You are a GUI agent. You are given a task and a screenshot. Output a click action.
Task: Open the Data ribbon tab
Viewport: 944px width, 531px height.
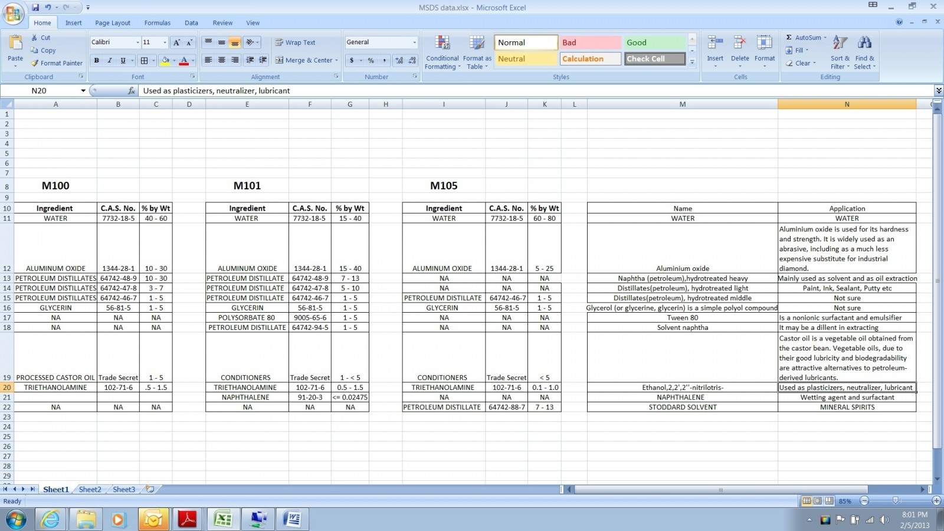coord(191,23)
